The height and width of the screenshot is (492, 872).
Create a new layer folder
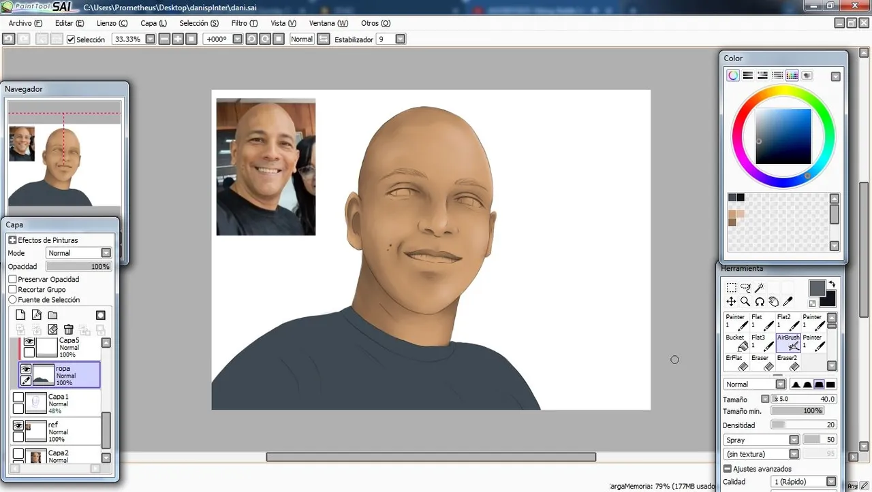point(52,315)
